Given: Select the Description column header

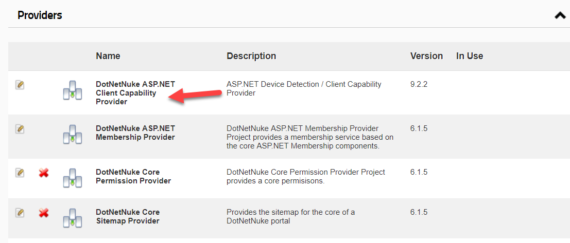Looking at the screenshot, I should click(251, 56).
